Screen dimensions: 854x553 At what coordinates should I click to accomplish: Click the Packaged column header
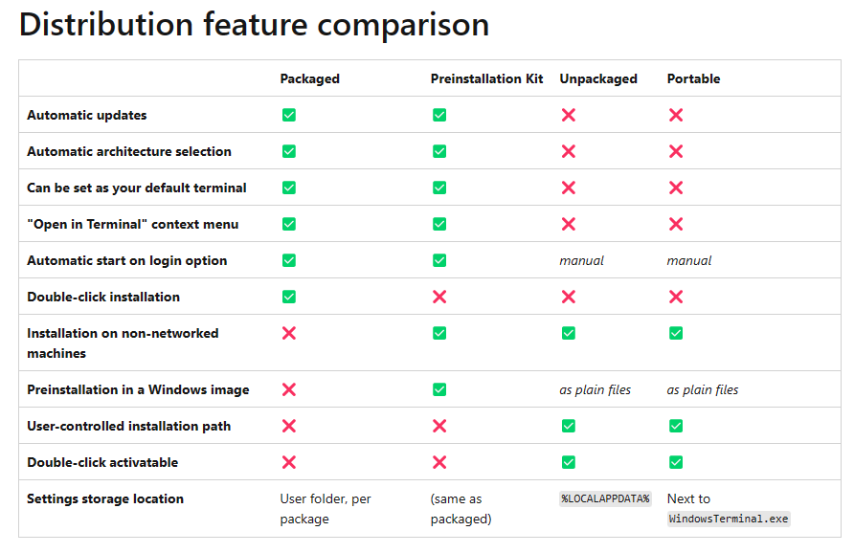pos(309,78)
